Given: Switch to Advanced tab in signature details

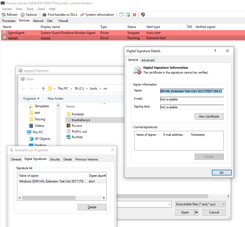Looking at the screenshot, I should pyautogui.click(x=148, y=60).
